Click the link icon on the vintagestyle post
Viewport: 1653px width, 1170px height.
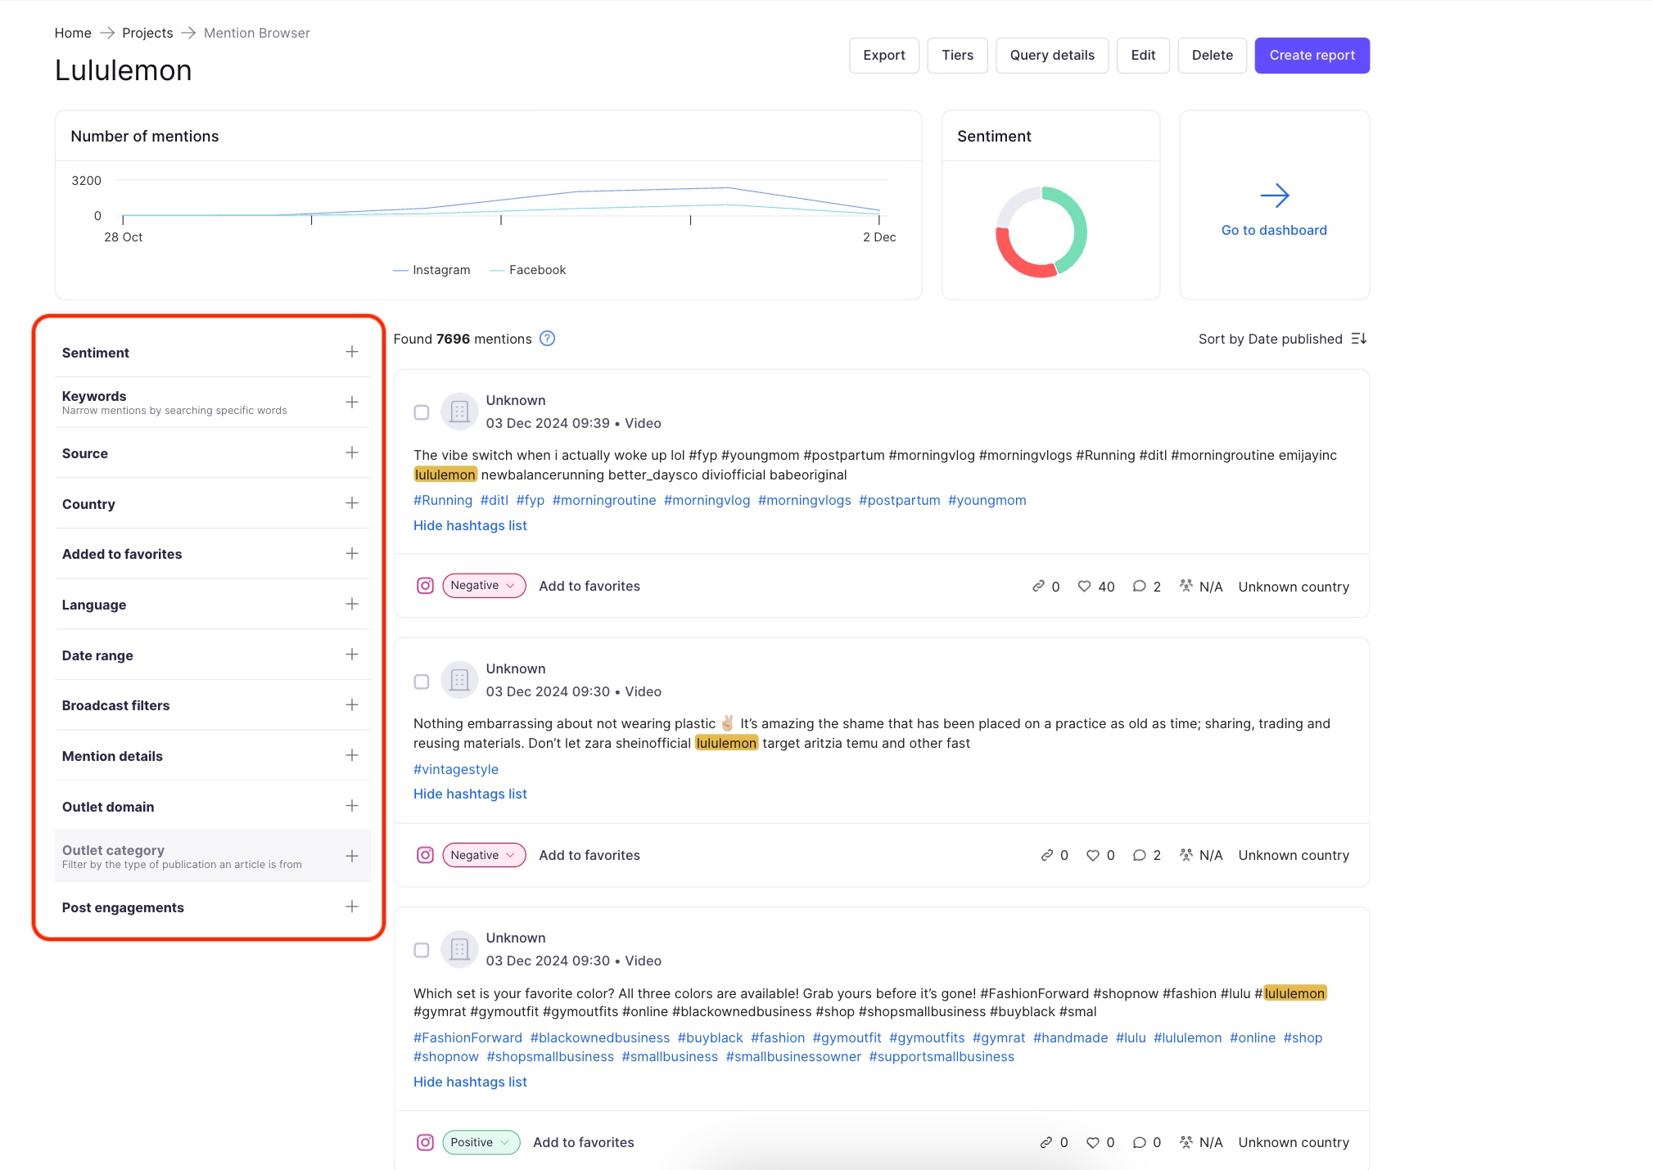(x=1046, y=855)
